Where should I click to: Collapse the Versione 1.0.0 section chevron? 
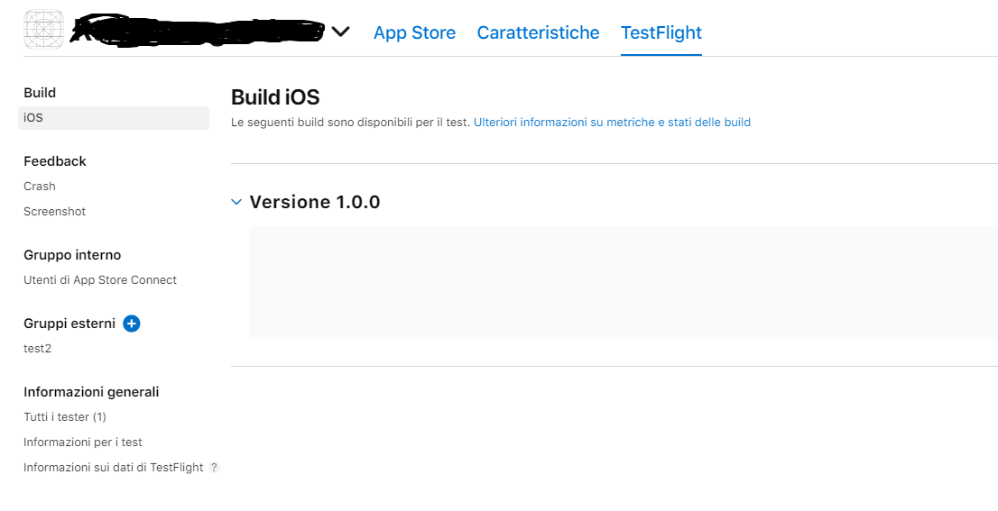click(x=236, y=202)
